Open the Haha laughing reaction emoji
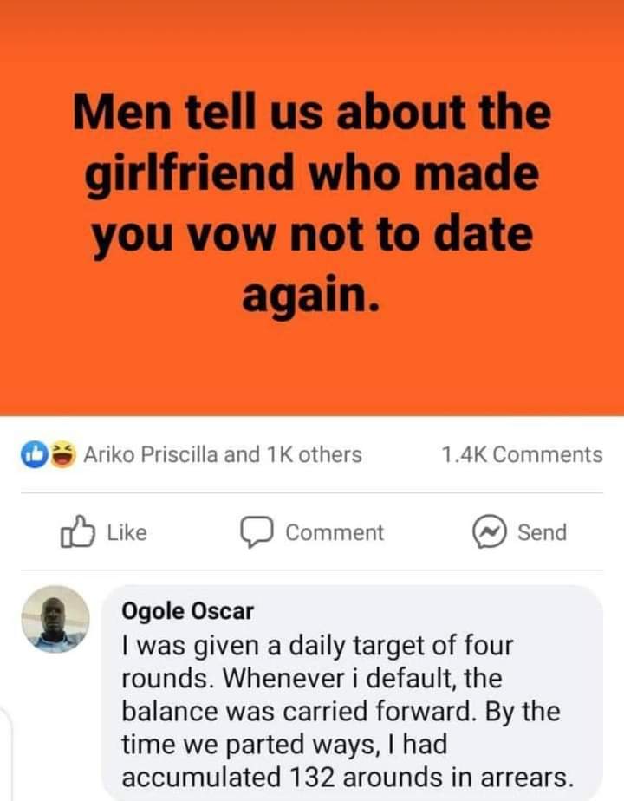The width and height of the screenshot is (624, 801). tap(62, 454)
